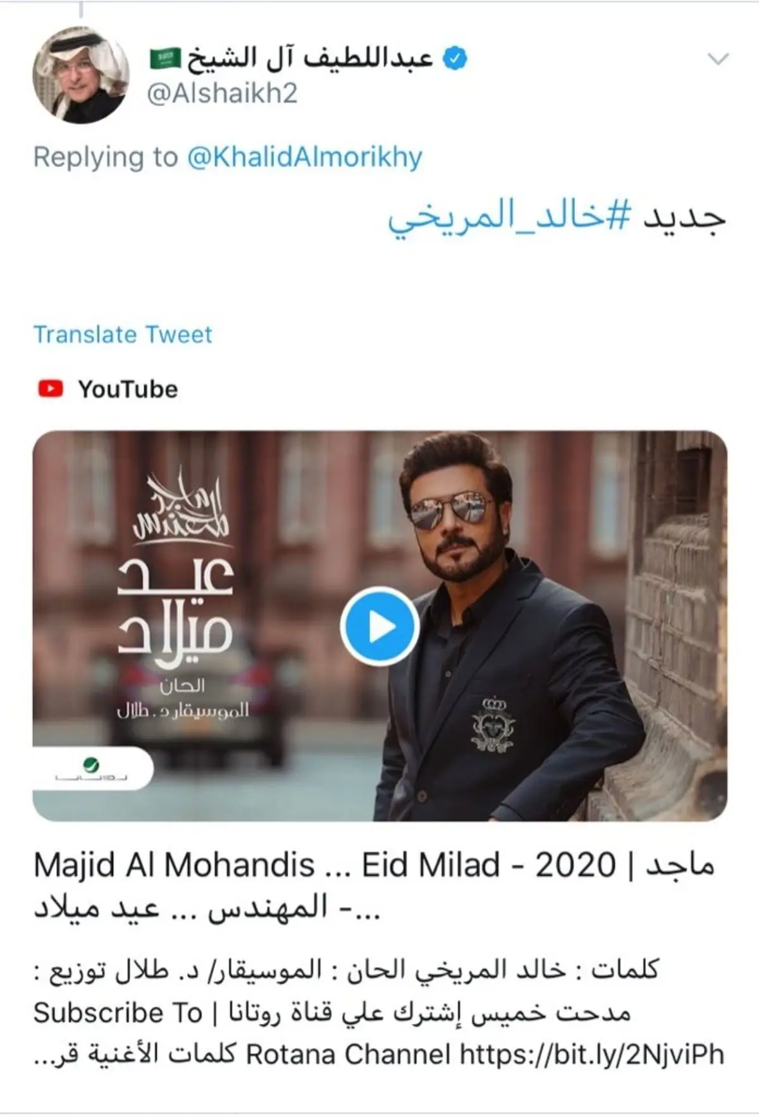The image size is (759, 1117).
Task: Click the author's profile avatar photo
Action: pyautogui.click(x=80, y=75)
